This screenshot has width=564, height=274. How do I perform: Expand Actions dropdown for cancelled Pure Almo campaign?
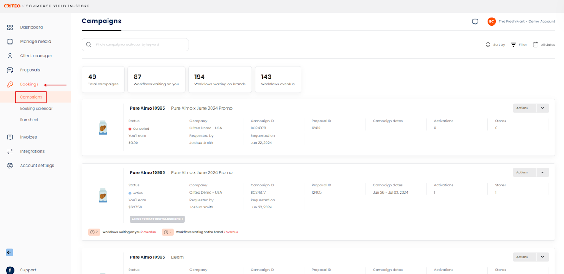[542, 108]
